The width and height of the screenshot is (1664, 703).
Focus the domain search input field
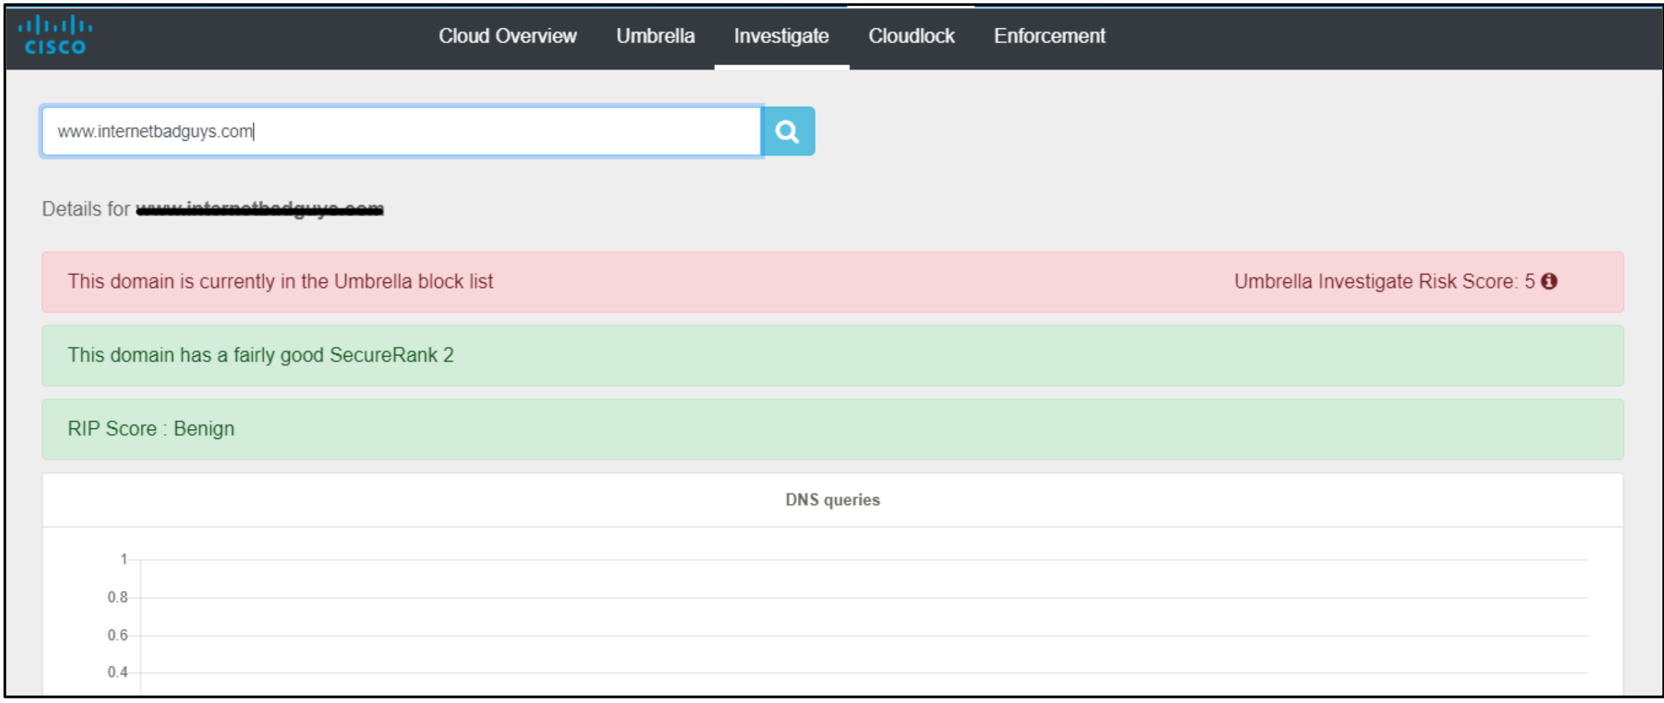tap(401, 131)
